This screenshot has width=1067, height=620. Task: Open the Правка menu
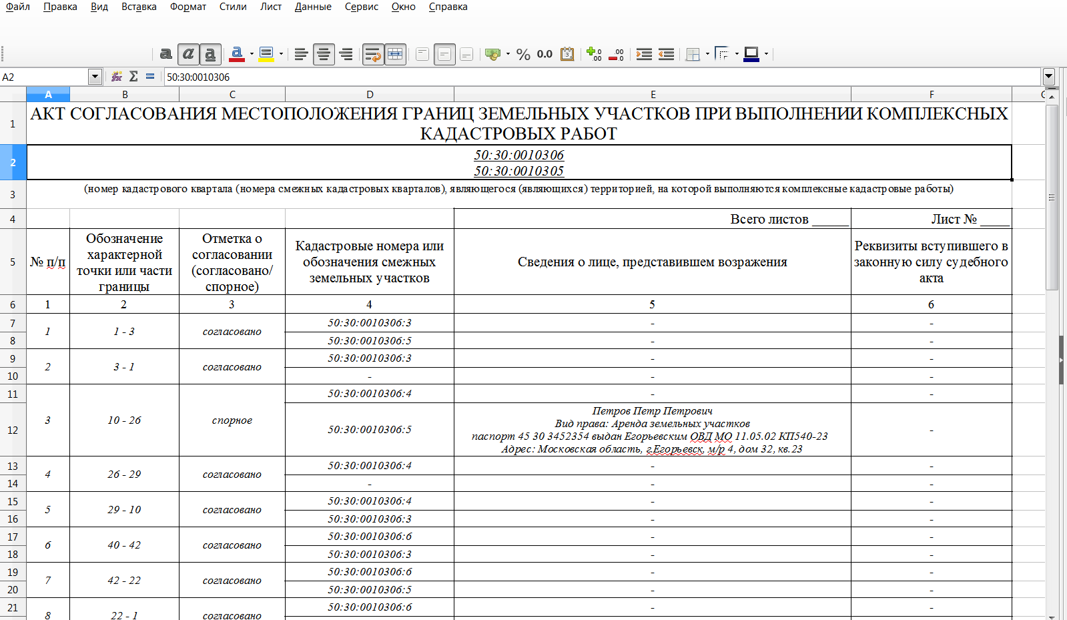pyautogui.click(x=60, y=7)
